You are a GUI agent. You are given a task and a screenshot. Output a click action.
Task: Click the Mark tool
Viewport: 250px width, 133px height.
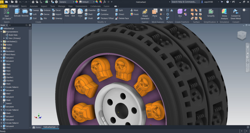click(134, 10)
